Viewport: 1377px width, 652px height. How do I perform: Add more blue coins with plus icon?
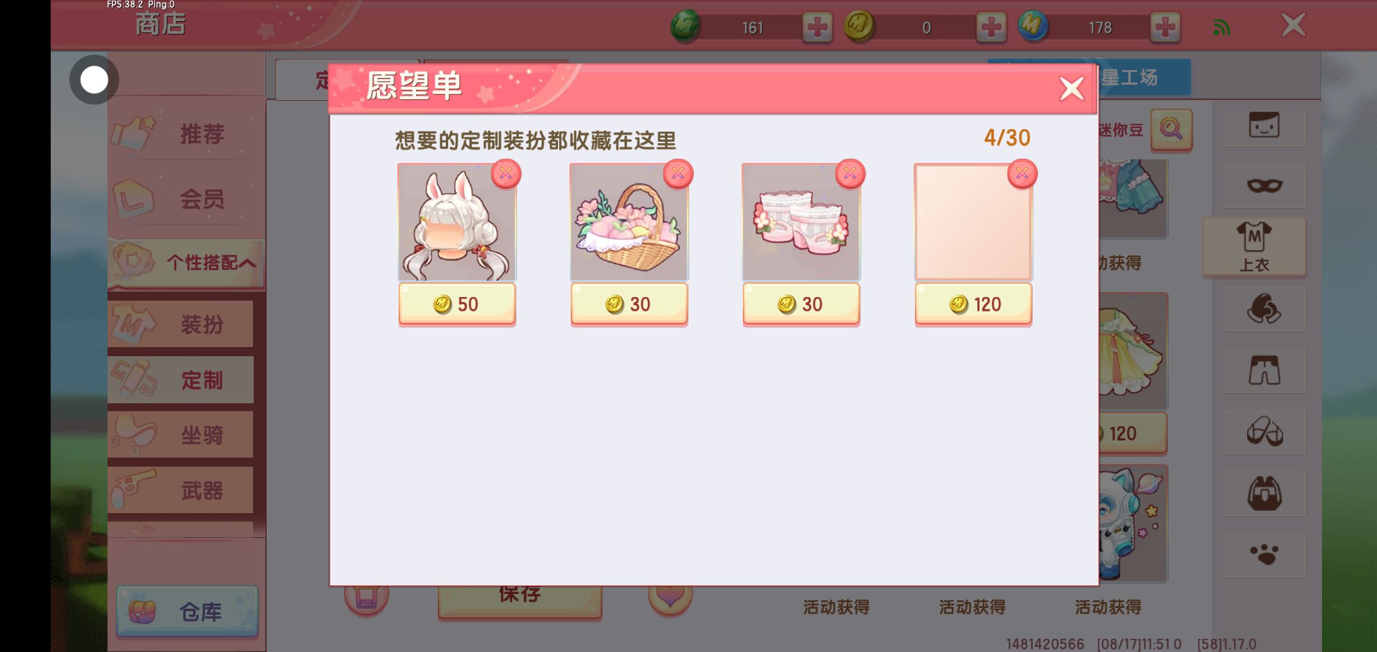click(1165, 27)
